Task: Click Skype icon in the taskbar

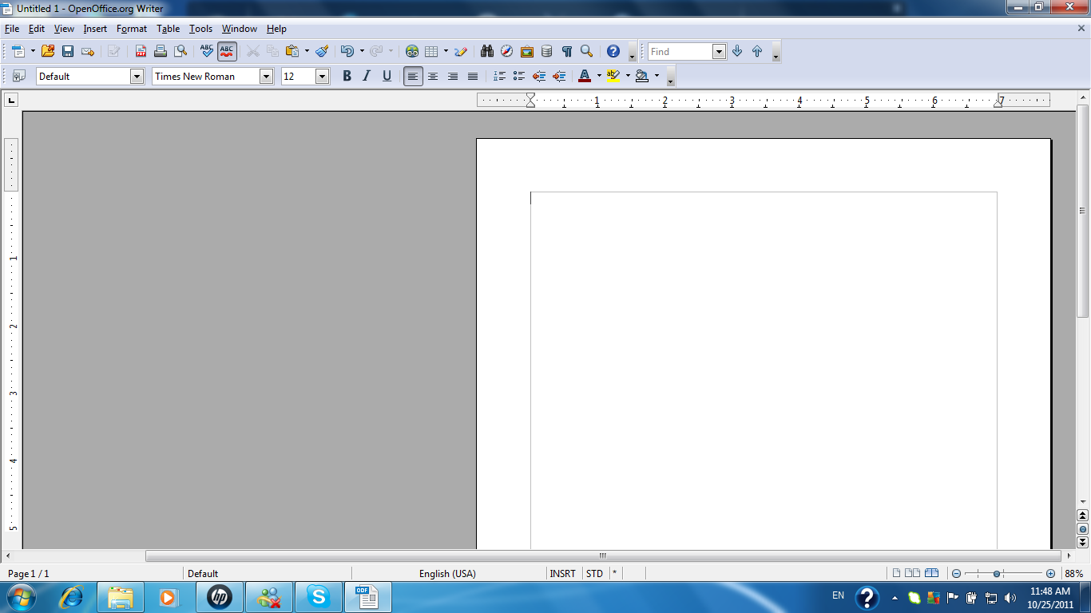Action: (x=319, y=597)
